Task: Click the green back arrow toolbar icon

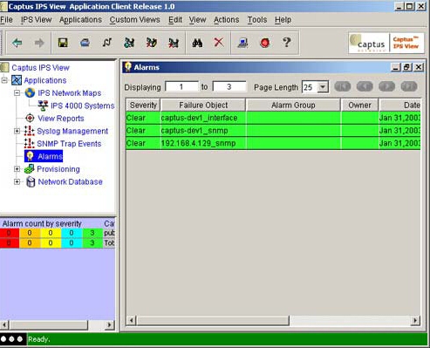Action: pyautogui.click(x=17, y=43)
